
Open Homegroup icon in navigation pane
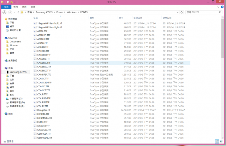[6, 60]
